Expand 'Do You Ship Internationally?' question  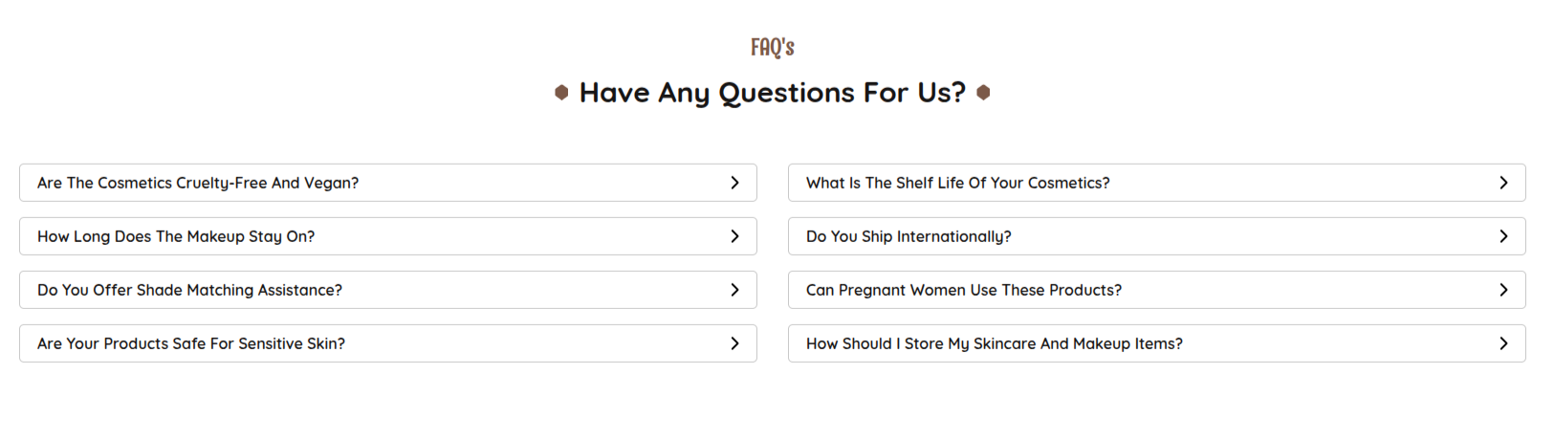(x=908, y=236)
